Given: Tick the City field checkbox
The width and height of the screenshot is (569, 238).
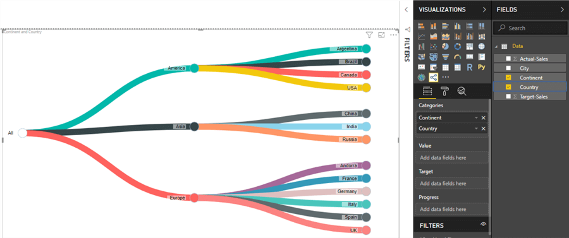Looking at the screenshot, I should (x=508, y=68).
